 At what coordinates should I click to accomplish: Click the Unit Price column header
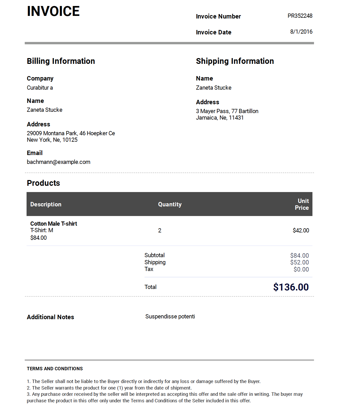point(302,204)
